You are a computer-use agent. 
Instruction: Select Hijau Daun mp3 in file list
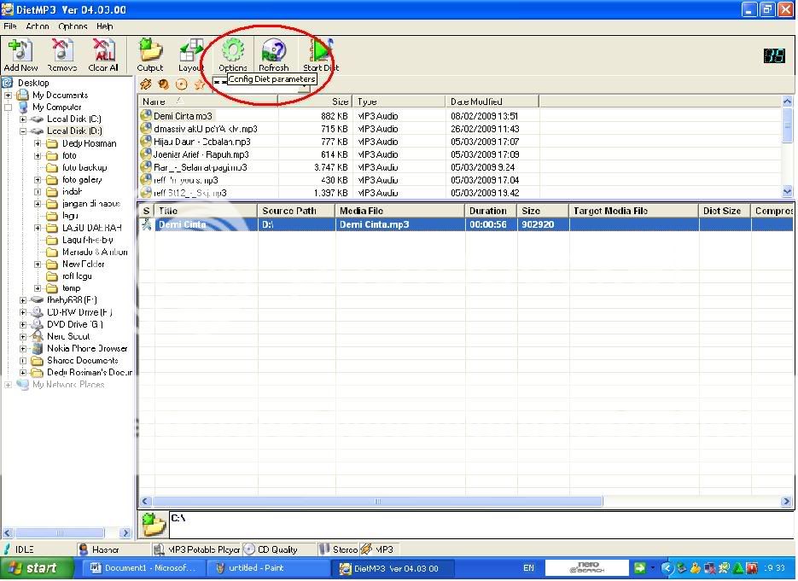(x=202, y=142)
